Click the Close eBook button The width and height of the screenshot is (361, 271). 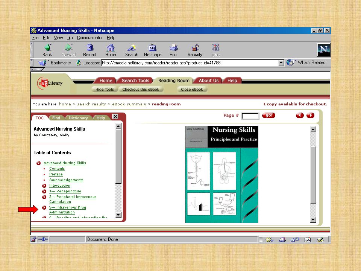click(x=192, y=90)
